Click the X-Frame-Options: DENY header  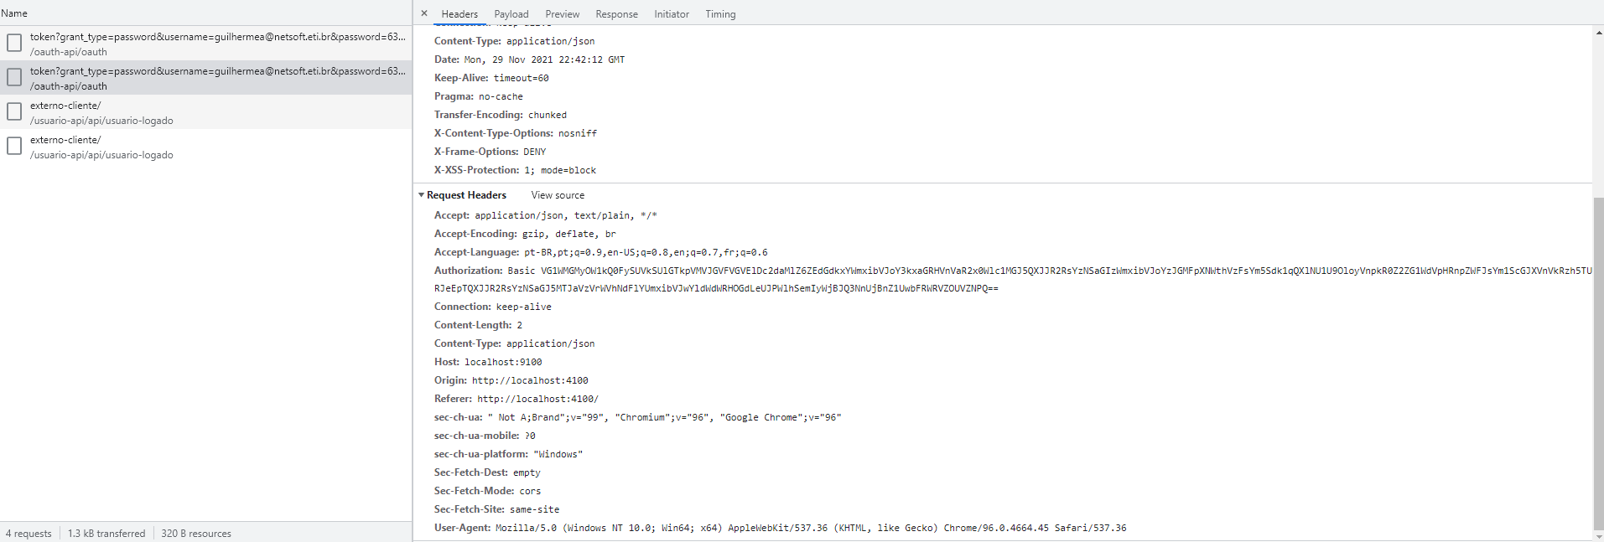click(x=490, y=152)
